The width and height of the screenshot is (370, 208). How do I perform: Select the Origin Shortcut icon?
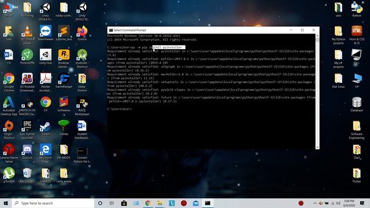(9, 129)
